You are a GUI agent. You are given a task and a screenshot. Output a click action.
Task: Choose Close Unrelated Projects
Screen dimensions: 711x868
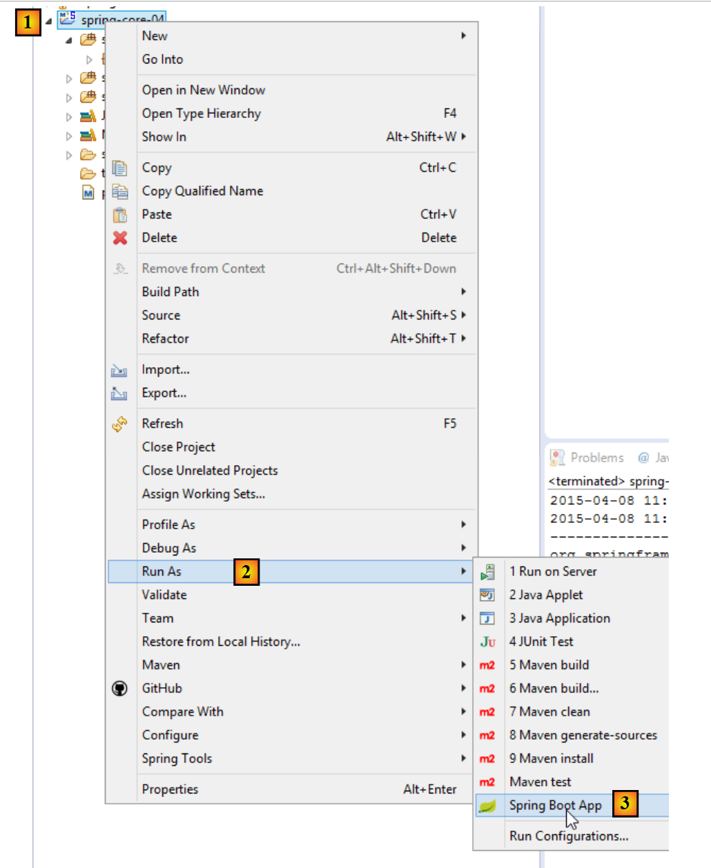tap(210, 471)
